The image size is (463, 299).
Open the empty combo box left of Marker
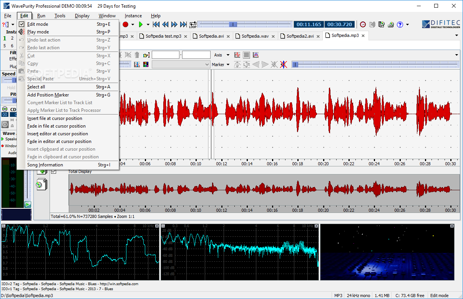pyautogui.click(x=181, y=65)
